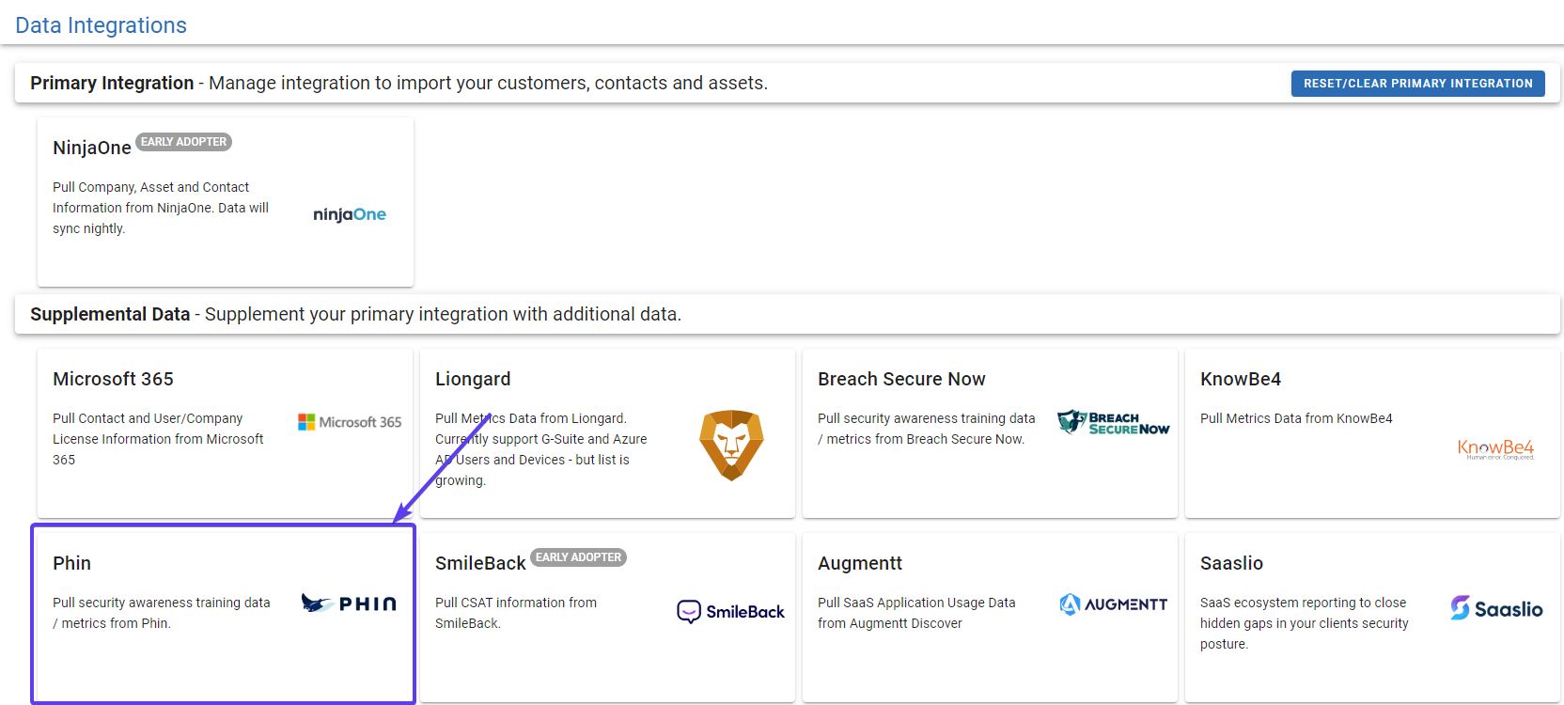Select the SmileBack card title

[480, 563]
